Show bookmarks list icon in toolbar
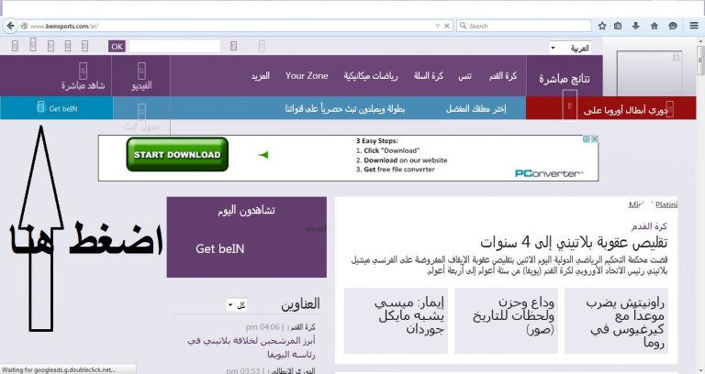Screen dimensions: 705x374 coord(618,26)
